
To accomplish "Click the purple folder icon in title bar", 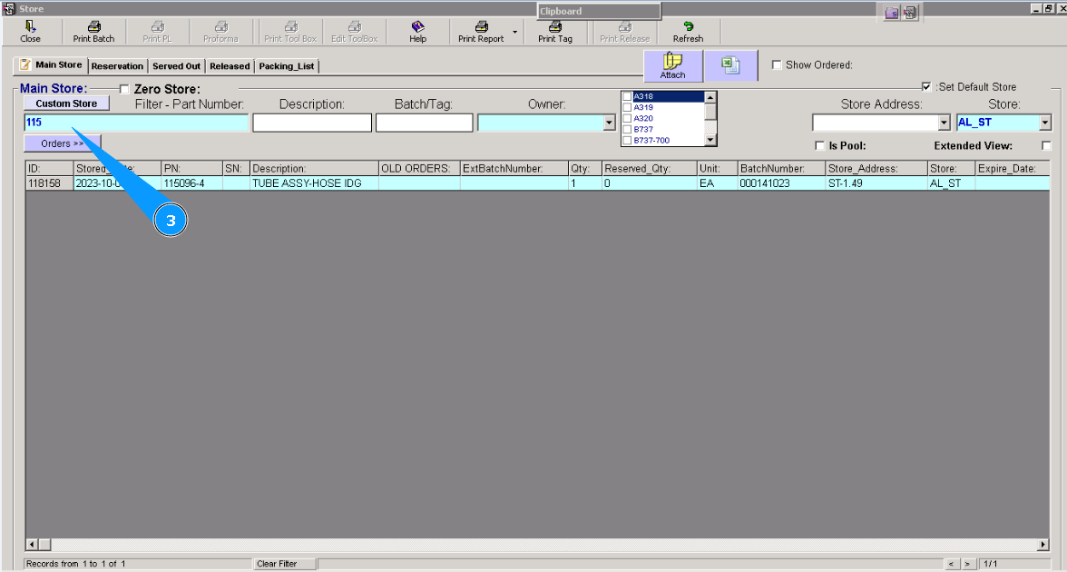I will (891, 13).
